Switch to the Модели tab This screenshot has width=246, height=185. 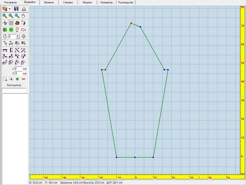[87, 2]
